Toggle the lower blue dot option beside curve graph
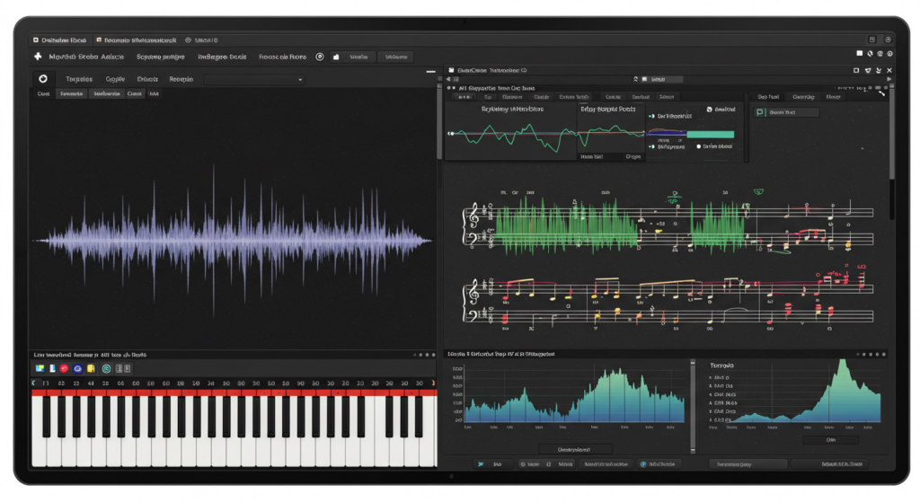The image size is (920, 502). 651,146
